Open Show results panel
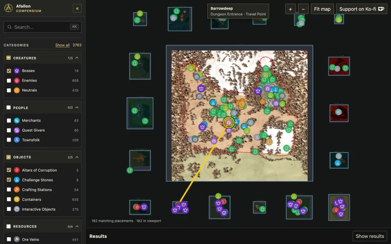The height and width of the screenshot is (244, 391). click(370, 236)
